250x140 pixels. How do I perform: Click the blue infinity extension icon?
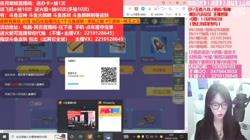pyautogui.click(x=143, y=9)
